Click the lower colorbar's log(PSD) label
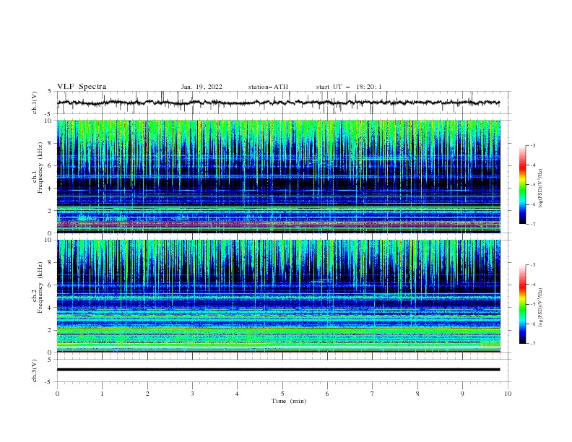Image resolution: width=572 pixels, height=442 pixels. (x=540, y=308)
